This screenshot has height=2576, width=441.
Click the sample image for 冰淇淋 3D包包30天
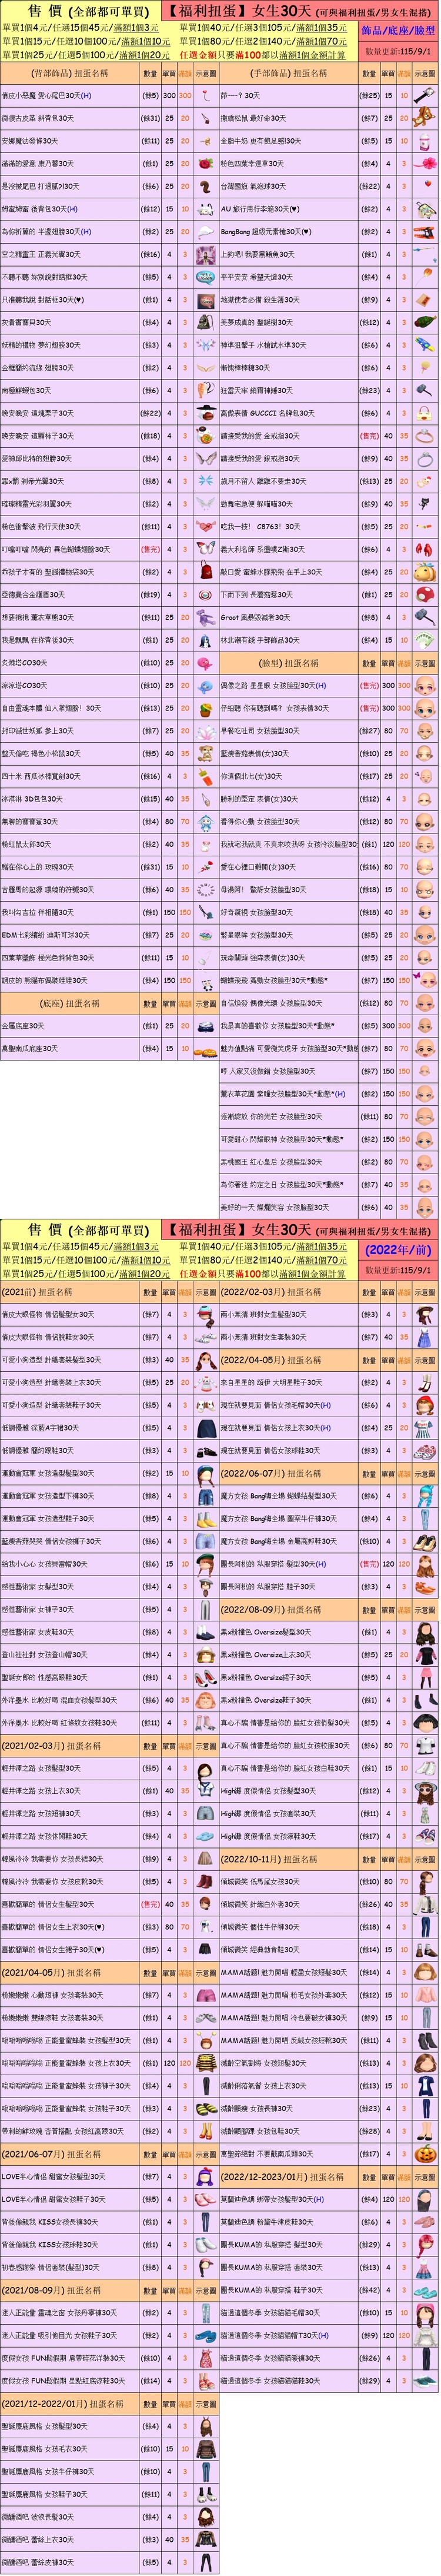click(x=205, y=799)
